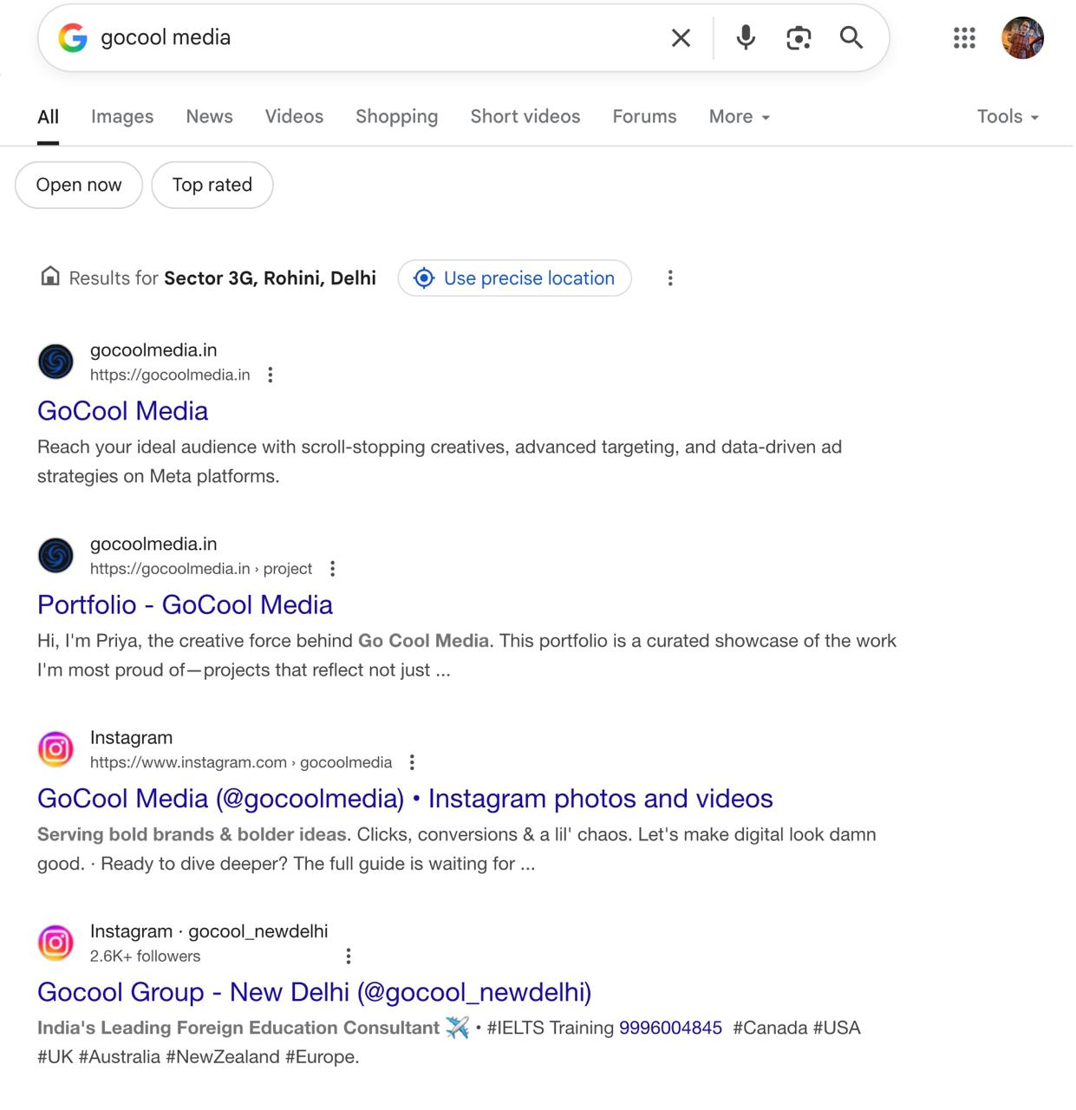Switch to the Images tab

(x=122, y=117)
